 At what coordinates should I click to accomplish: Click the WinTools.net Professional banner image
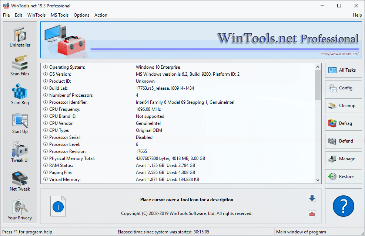201,40
